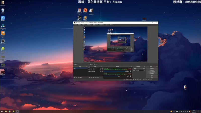Open the Windows Start menu
The height and width of the screenshot is (113, 201).
[x=2, y=111]
